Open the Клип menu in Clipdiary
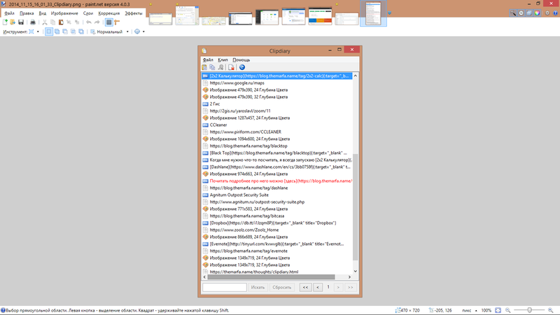This screenshot has width=560, height=315. [x=223, y=59]
